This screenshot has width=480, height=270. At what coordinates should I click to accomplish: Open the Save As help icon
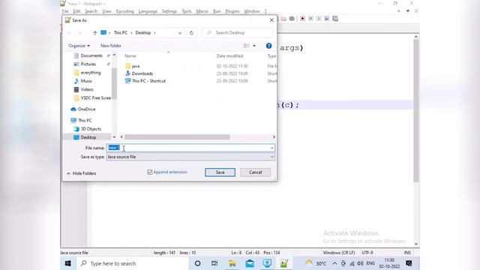point(268,46)
